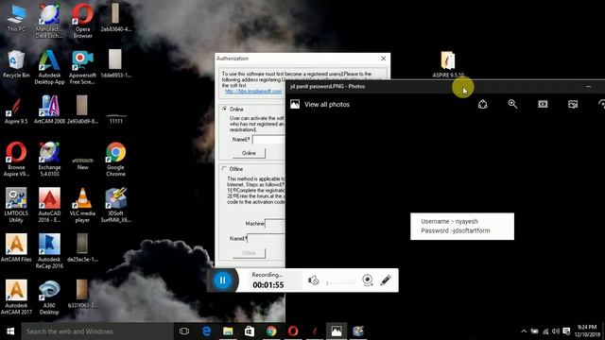Click the Online activation button
The image size is (605, 340).
click(x=249, y=153)
